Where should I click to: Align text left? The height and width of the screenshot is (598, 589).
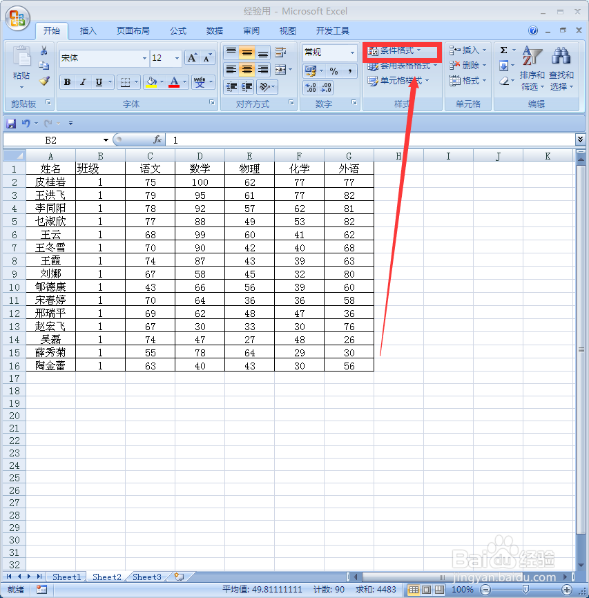coord(231,70)
